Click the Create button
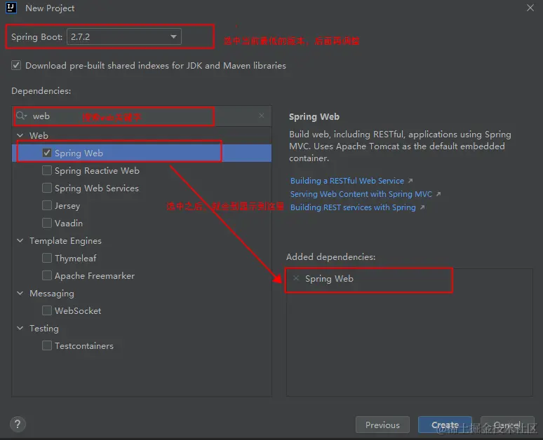543x440 pixels. tap(445, 425)
